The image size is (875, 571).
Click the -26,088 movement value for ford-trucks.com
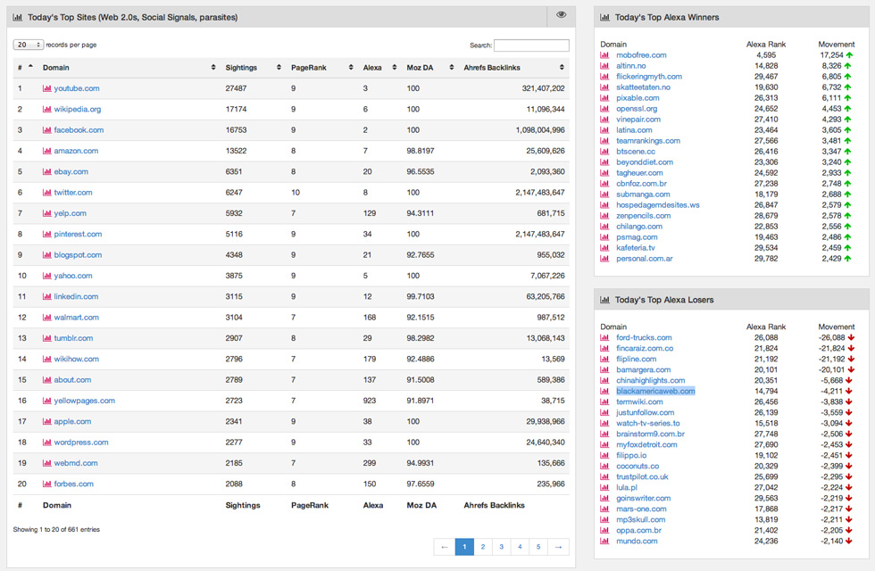[x=831, y=337]
